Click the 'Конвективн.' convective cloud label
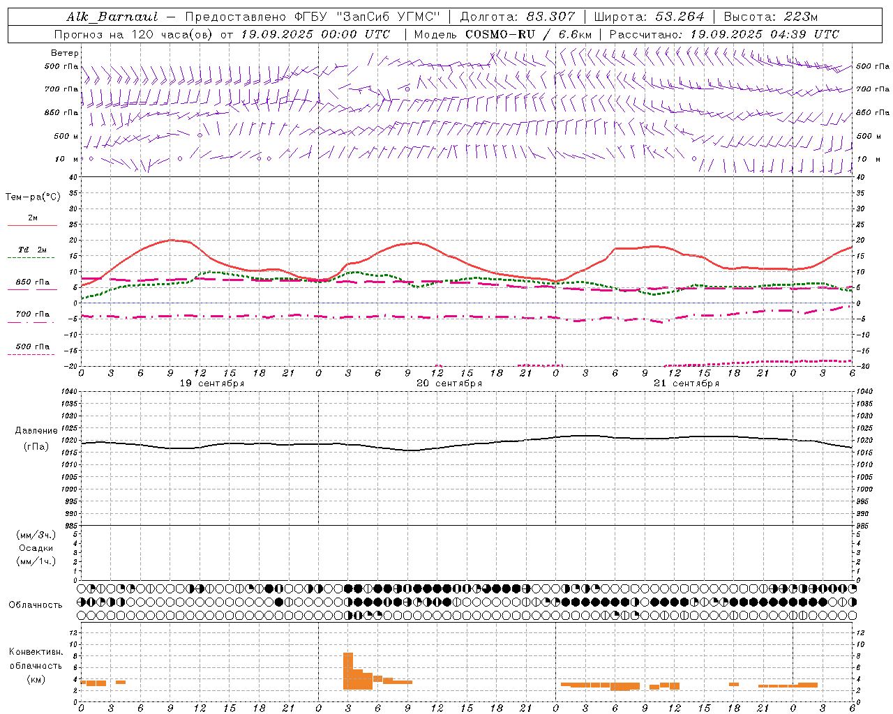 36,652
